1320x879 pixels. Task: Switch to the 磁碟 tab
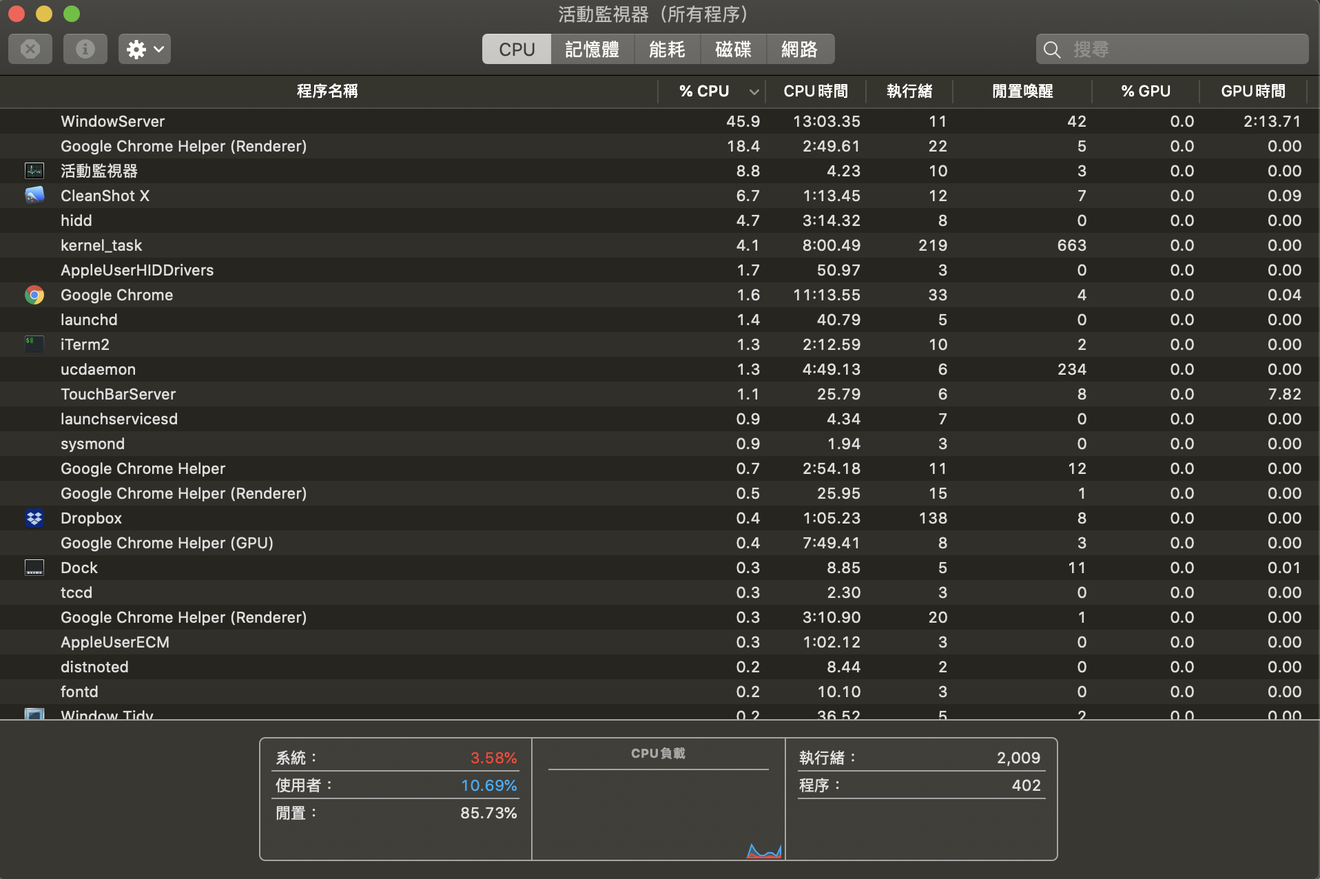[733, 49]
